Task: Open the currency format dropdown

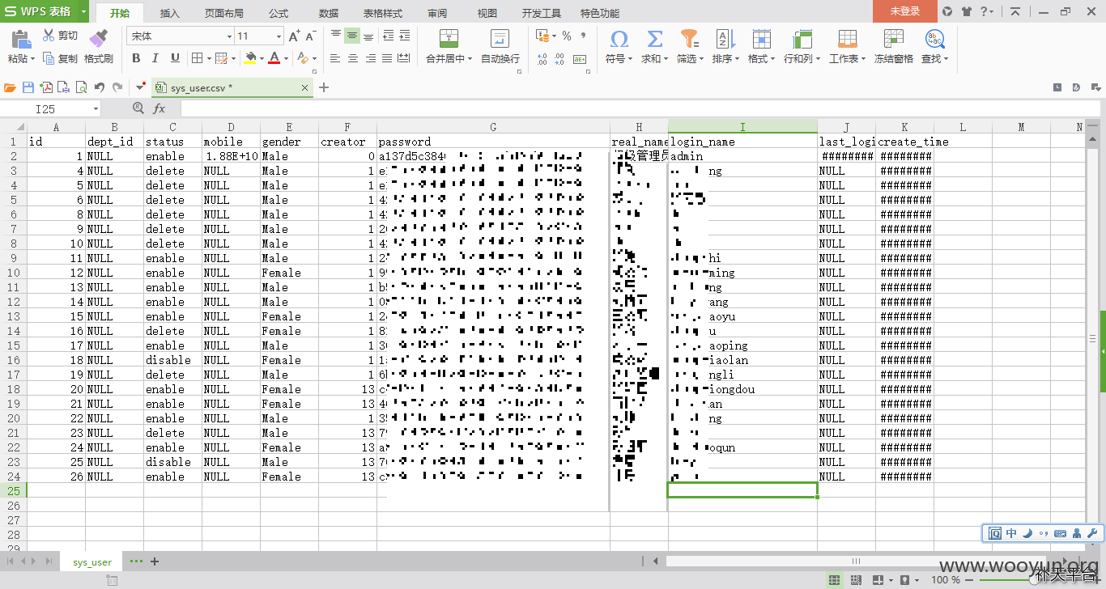Action: [555, 36]
